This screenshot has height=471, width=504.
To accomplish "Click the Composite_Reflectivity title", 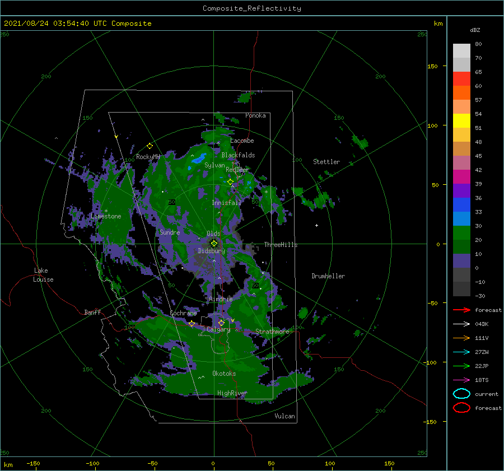I will pos(252,8).
